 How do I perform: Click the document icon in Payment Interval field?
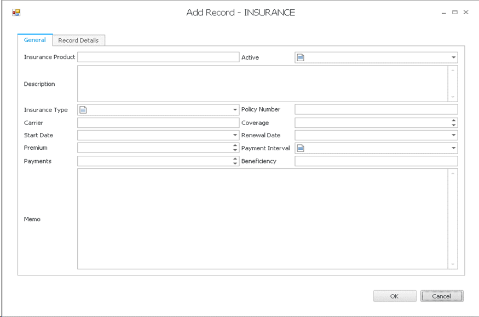tap(301, 148)
